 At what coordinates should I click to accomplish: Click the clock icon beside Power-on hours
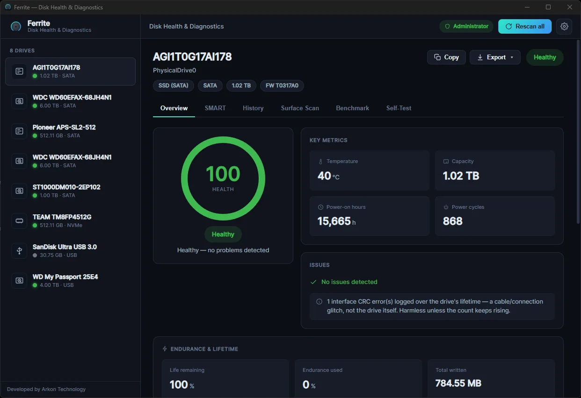click(x=321, y=207)
